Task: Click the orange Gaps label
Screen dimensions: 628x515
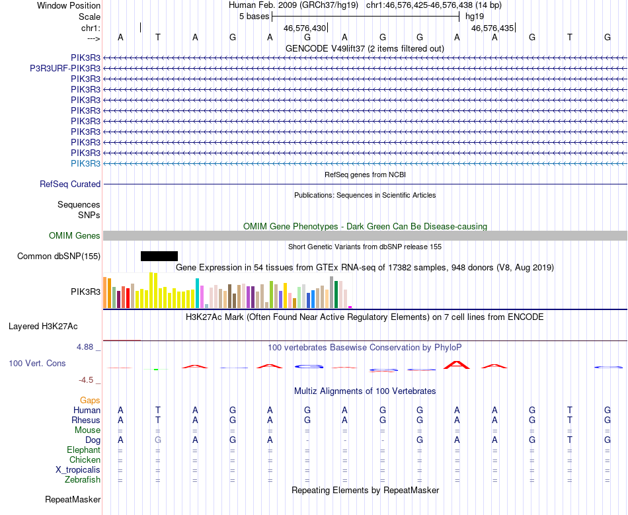Action: (90, 401)
